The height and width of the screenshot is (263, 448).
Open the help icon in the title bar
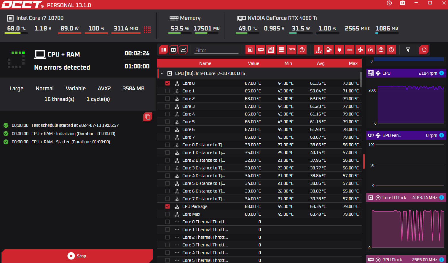click(389, 3)
